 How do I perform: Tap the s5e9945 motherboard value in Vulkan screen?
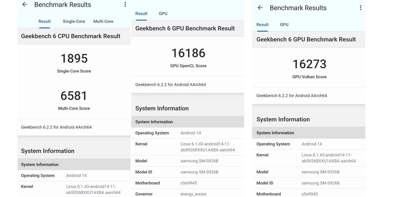310,194
